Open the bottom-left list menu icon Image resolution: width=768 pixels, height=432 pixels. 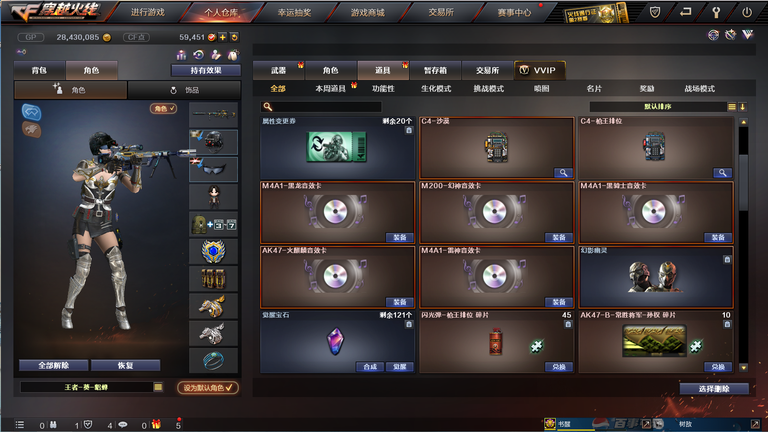[x=20, y=425]
